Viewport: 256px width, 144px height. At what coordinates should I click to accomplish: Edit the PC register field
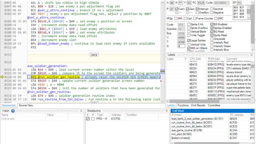[x=201, y=3]
